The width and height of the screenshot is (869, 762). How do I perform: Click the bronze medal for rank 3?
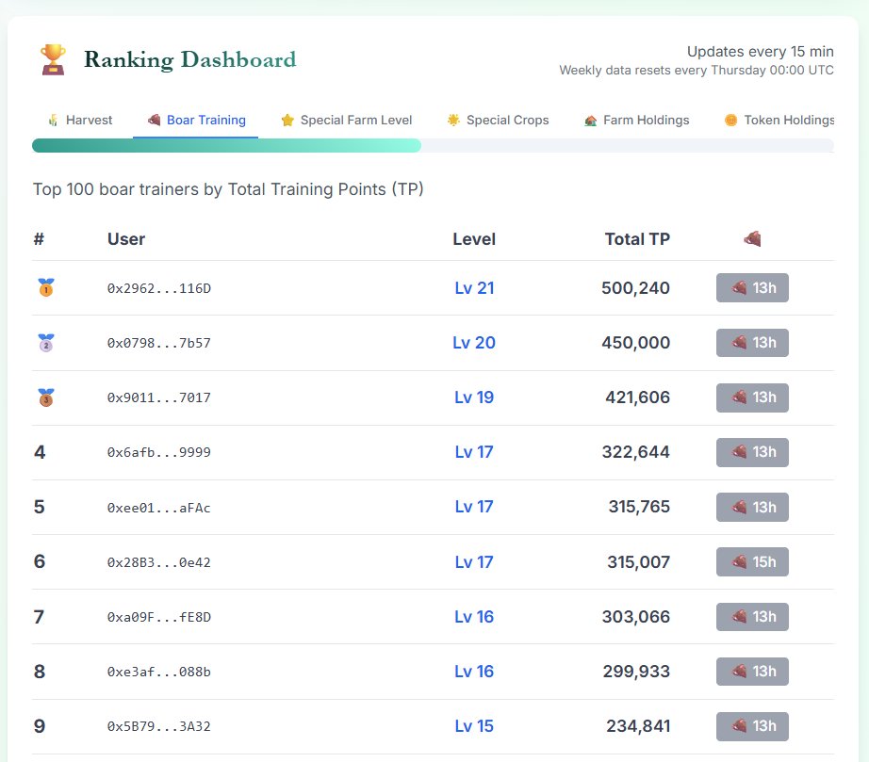46,397
